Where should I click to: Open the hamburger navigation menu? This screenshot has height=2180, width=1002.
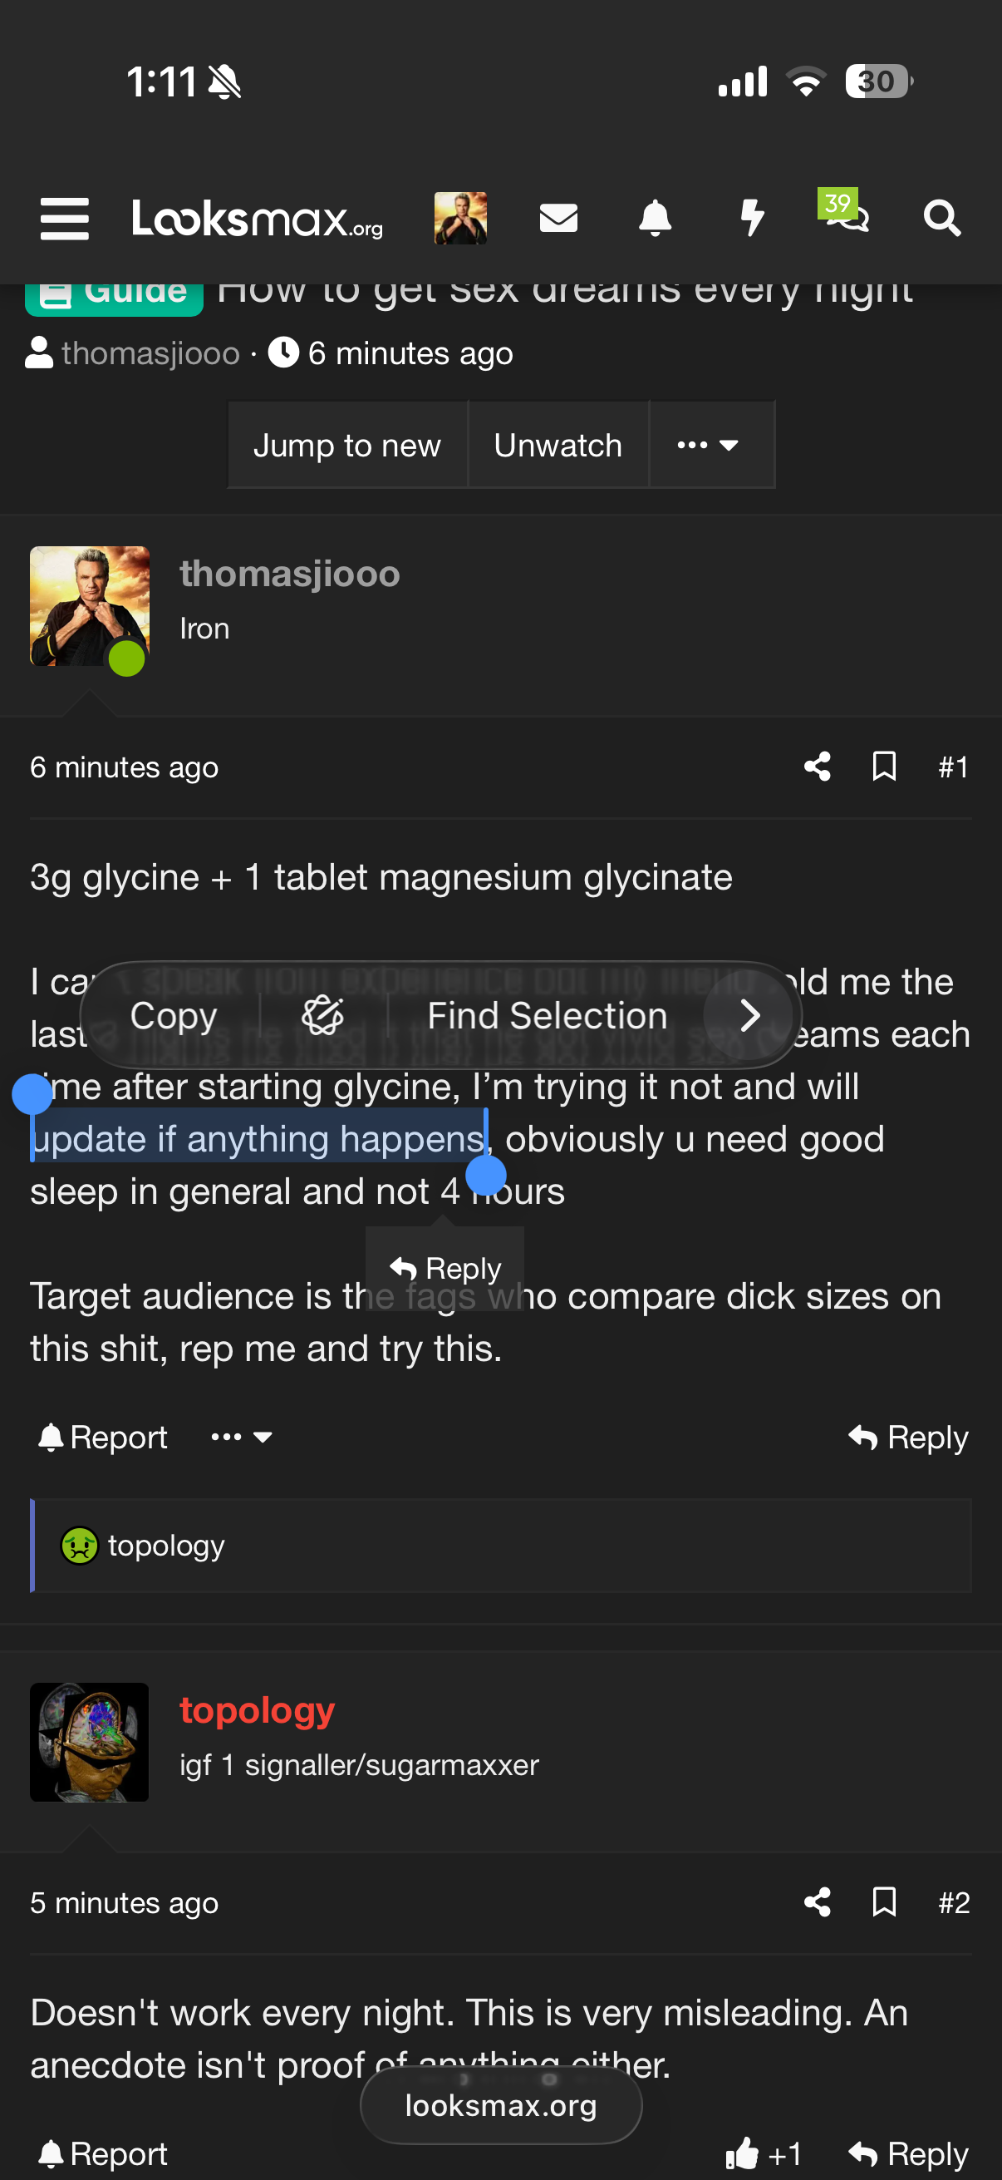click(64, 219)
